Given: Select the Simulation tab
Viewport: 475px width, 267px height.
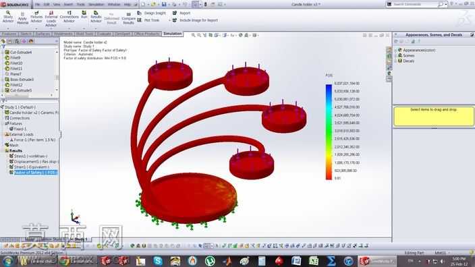Looking at the screenshot, I should [172, 34].
